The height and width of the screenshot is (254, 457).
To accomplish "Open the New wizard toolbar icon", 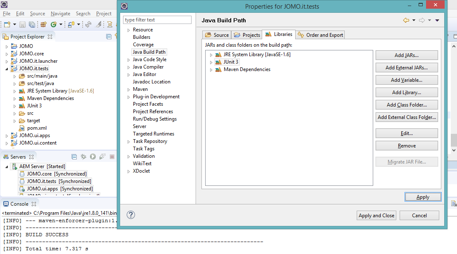I will click(7, 24).
